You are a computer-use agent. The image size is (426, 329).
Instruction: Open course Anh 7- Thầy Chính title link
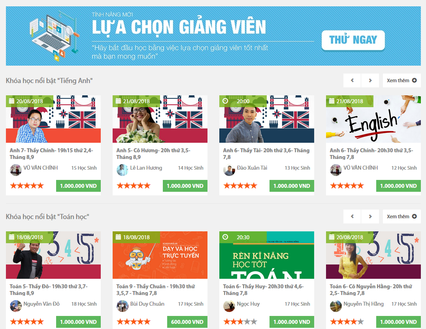51,153
